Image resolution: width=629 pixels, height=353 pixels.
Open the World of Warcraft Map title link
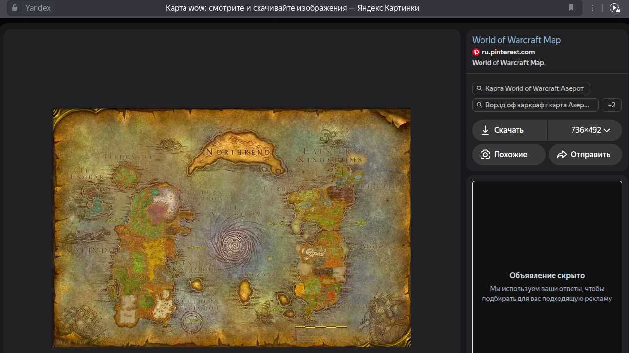(517, 40)
